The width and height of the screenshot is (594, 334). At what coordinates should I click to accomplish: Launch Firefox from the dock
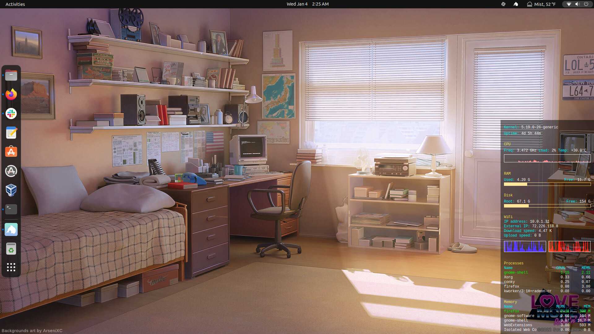pos(11,94)
